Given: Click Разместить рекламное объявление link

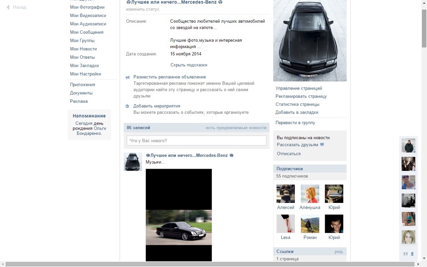Looking at the screenshot, I should pos(169,77).
